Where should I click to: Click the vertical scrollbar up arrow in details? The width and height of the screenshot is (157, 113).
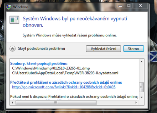(x=142, y=62)
